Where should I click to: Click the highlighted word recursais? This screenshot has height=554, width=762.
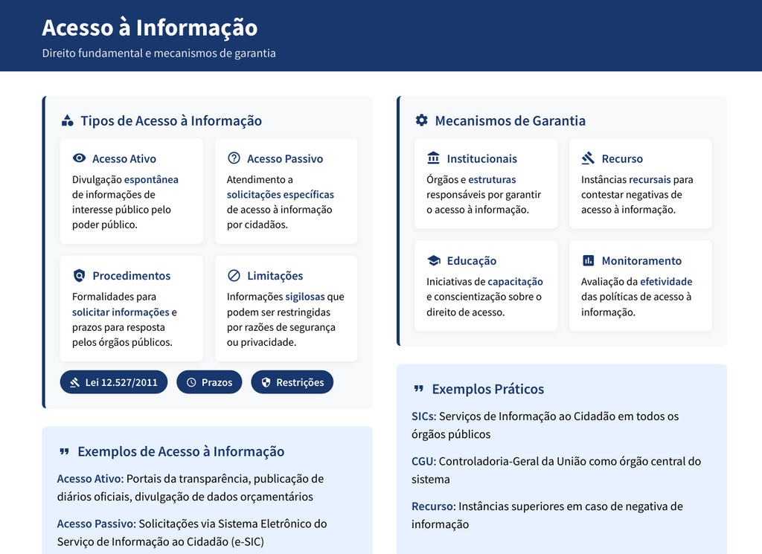pyautogui.click(x=650, y=179)
